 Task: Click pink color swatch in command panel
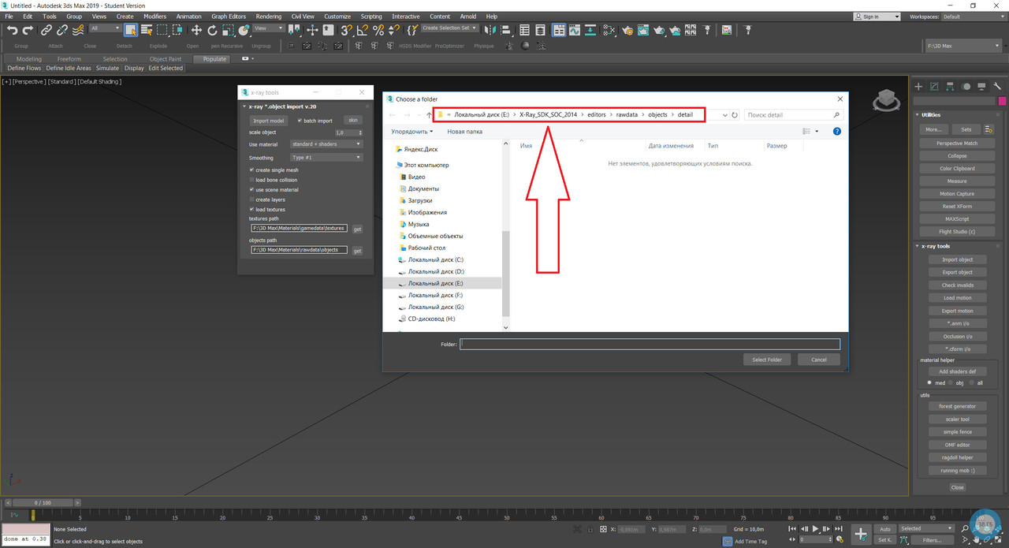pyautogui.click(x=1002, y=101)
